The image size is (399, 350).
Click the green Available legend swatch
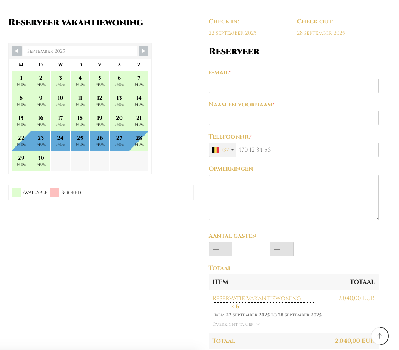coord(16,193)
